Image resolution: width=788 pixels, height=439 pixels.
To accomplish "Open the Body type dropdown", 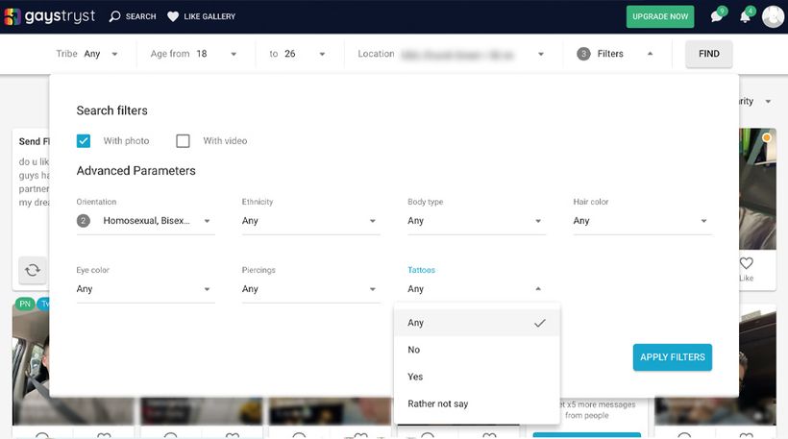I will coord(477,221).
